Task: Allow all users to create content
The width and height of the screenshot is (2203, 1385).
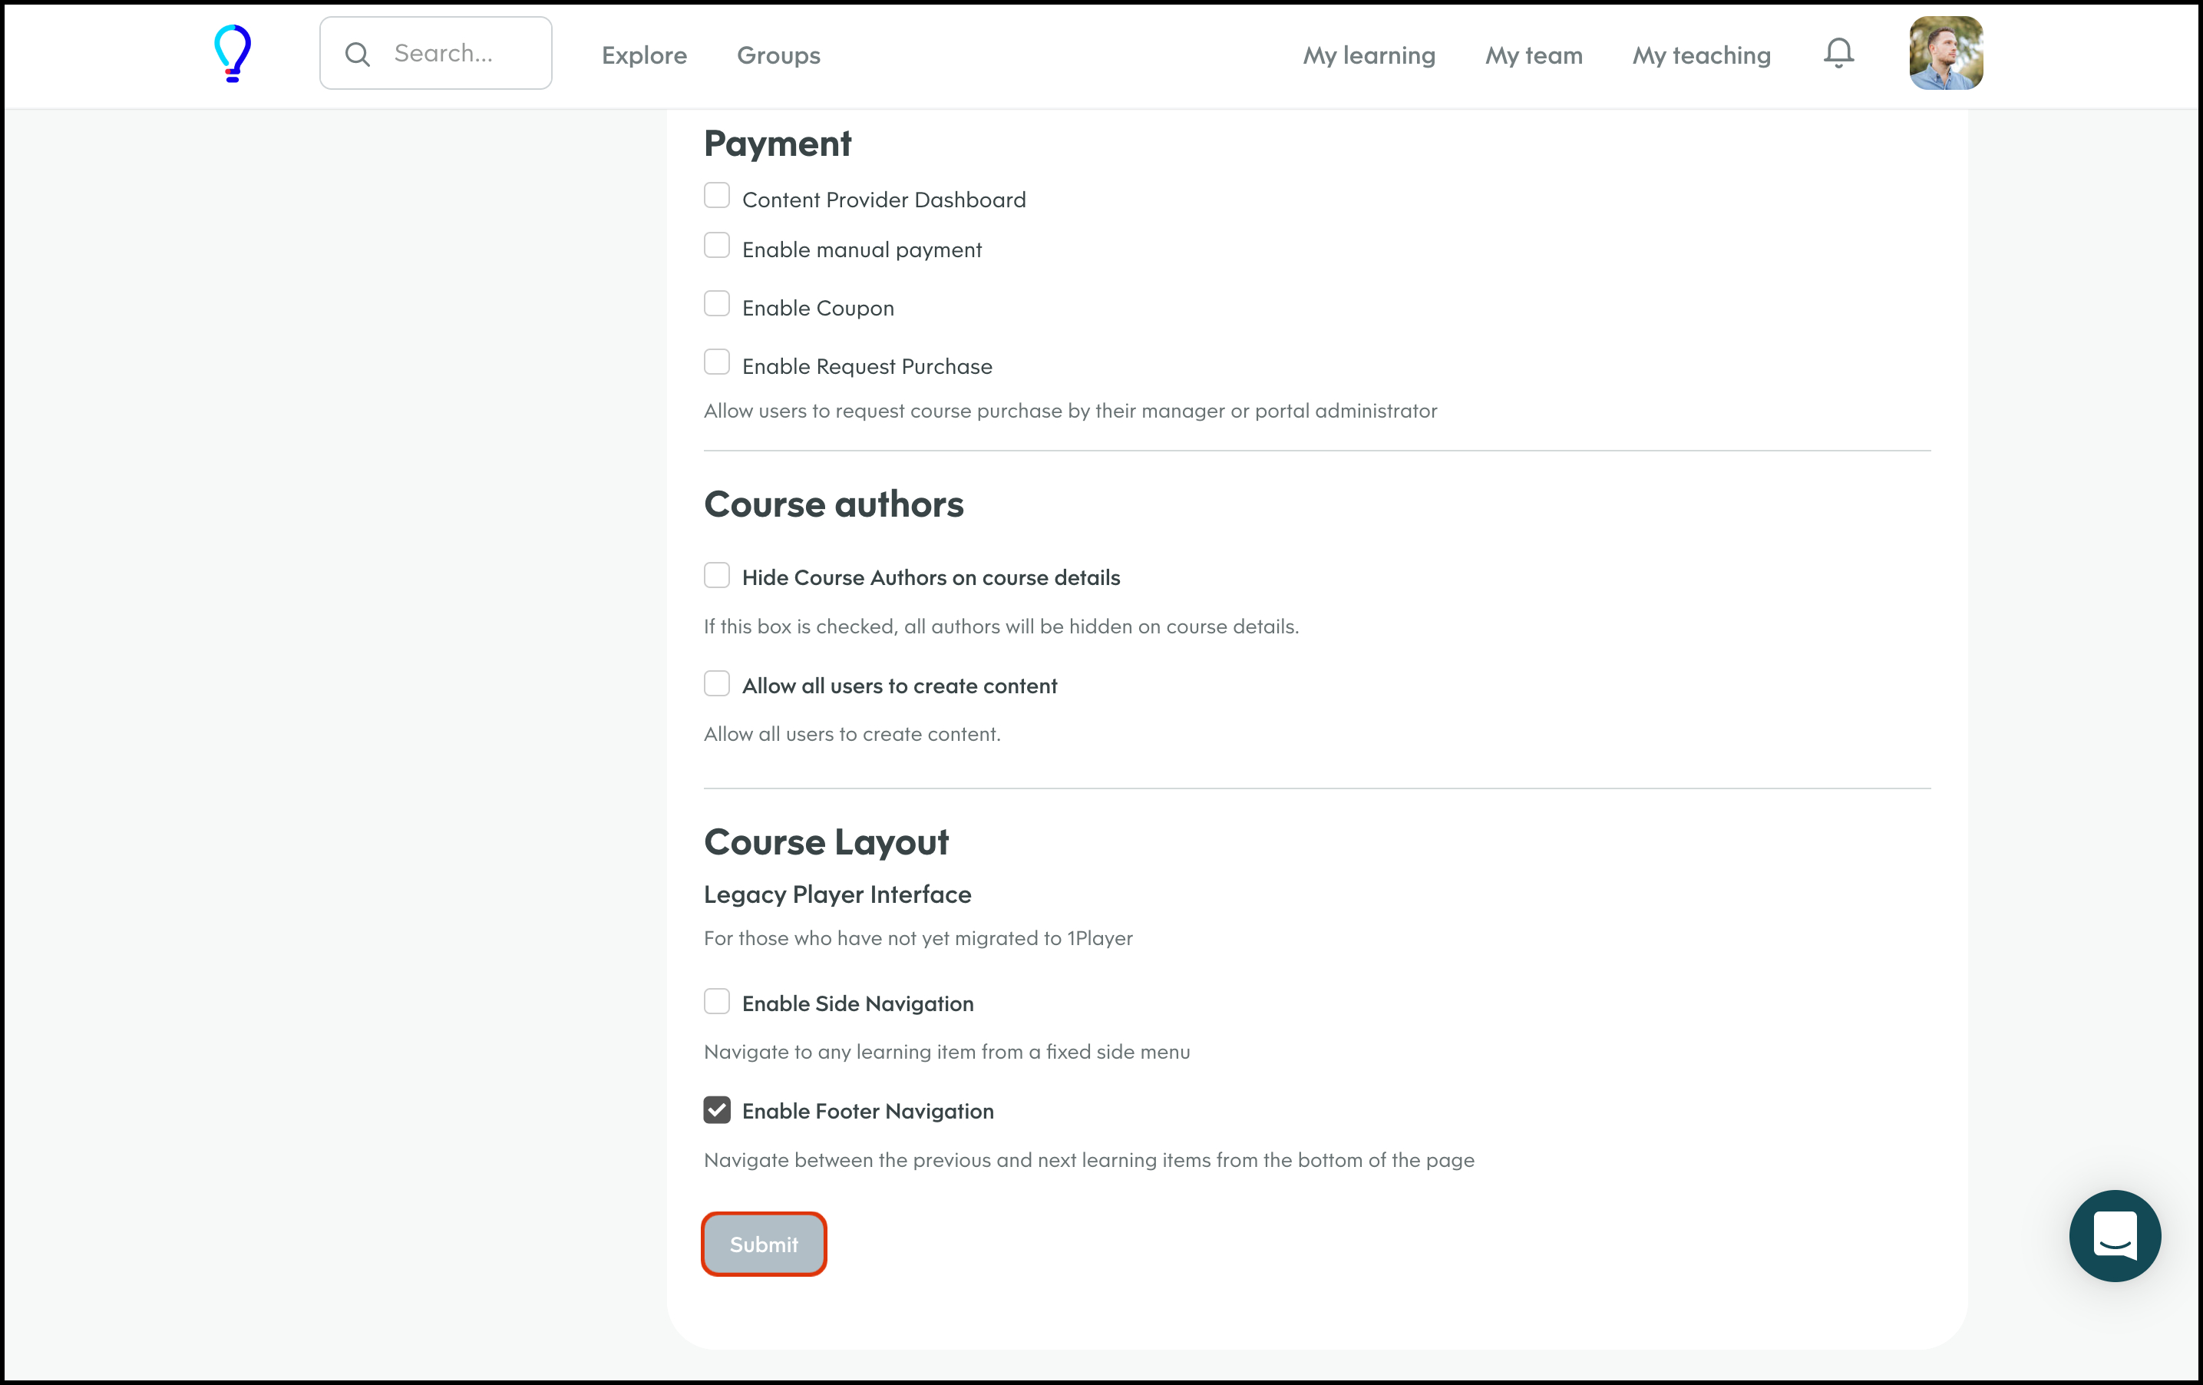Action: (716, 683)
